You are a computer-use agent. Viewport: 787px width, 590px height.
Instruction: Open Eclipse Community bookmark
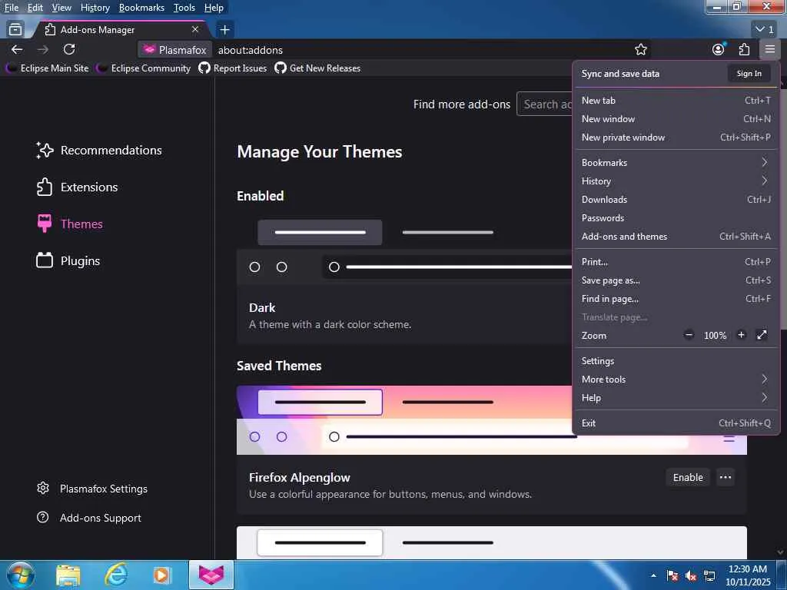tap(144, 68)
